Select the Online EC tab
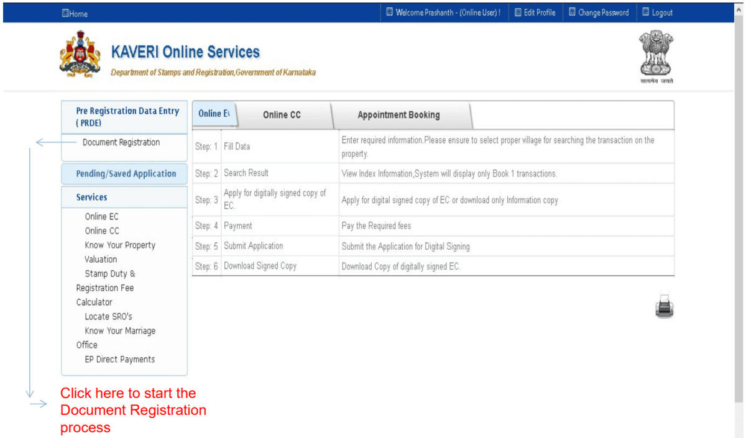Screen dimensions: 746x438 click(x=214, y=114)
